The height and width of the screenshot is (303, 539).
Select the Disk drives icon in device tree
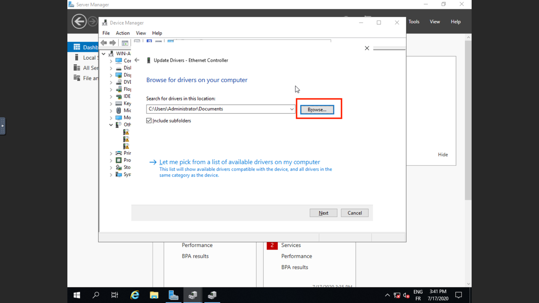tap(119, 68)
